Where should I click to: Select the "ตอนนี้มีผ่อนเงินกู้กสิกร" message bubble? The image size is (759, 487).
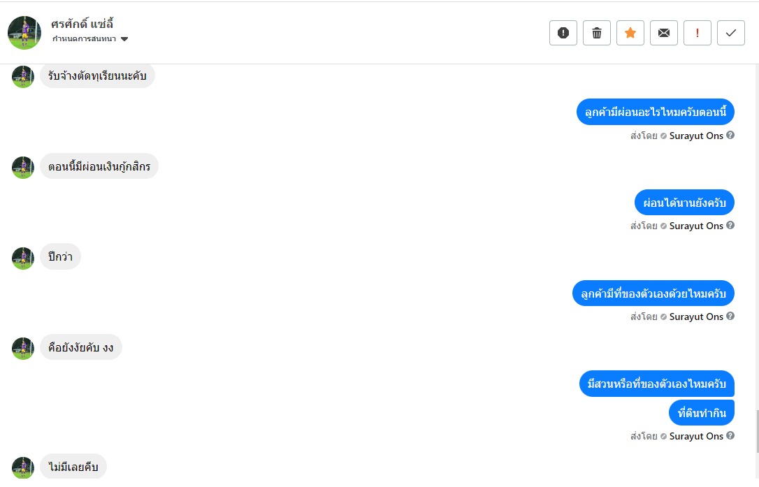click(99, 166)
